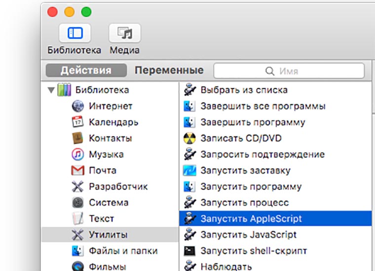Image resolution: width=375 pixels, height=271 pixels.
Task: Select the Музыка category label
Action: [107, 155]
